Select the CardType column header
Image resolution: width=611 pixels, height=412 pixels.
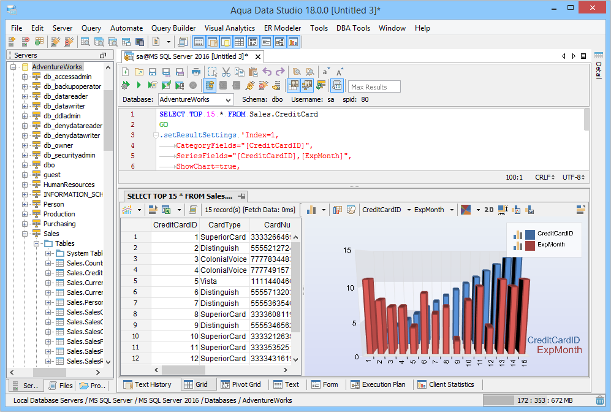[x=224, y=225]
